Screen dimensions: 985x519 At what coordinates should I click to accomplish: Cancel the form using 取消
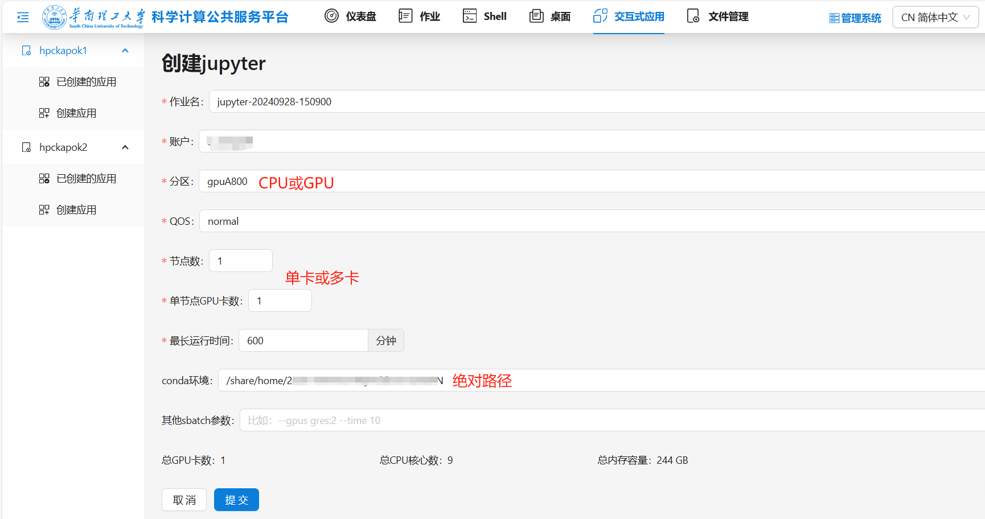point(184,499)
